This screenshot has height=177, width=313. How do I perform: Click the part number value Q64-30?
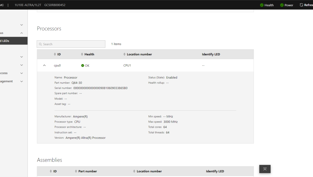77,83
